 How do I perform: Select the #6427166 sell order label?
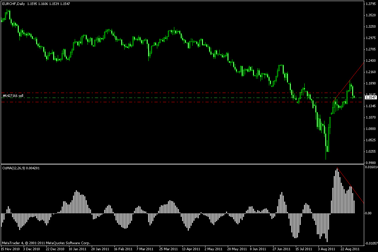[x=13, y=96]
